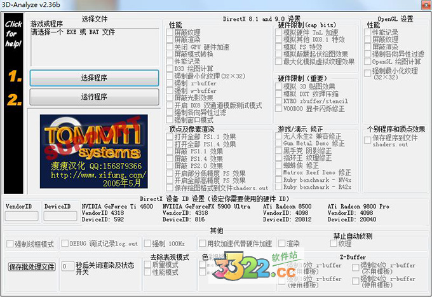Screen dimensions: 432x297
Task: Enable 模拟 3D 贴图效果
Action: click(278, 86)
